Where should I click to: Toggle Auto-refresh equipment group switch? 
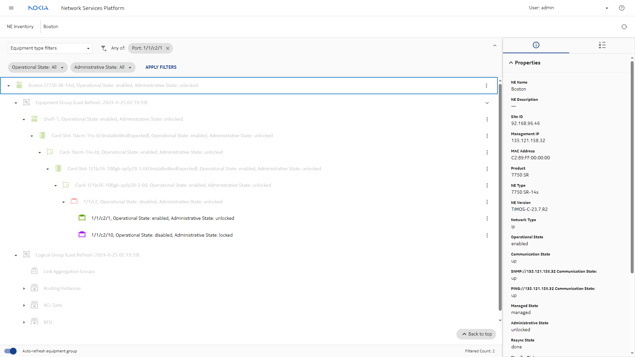coord(11,351)
